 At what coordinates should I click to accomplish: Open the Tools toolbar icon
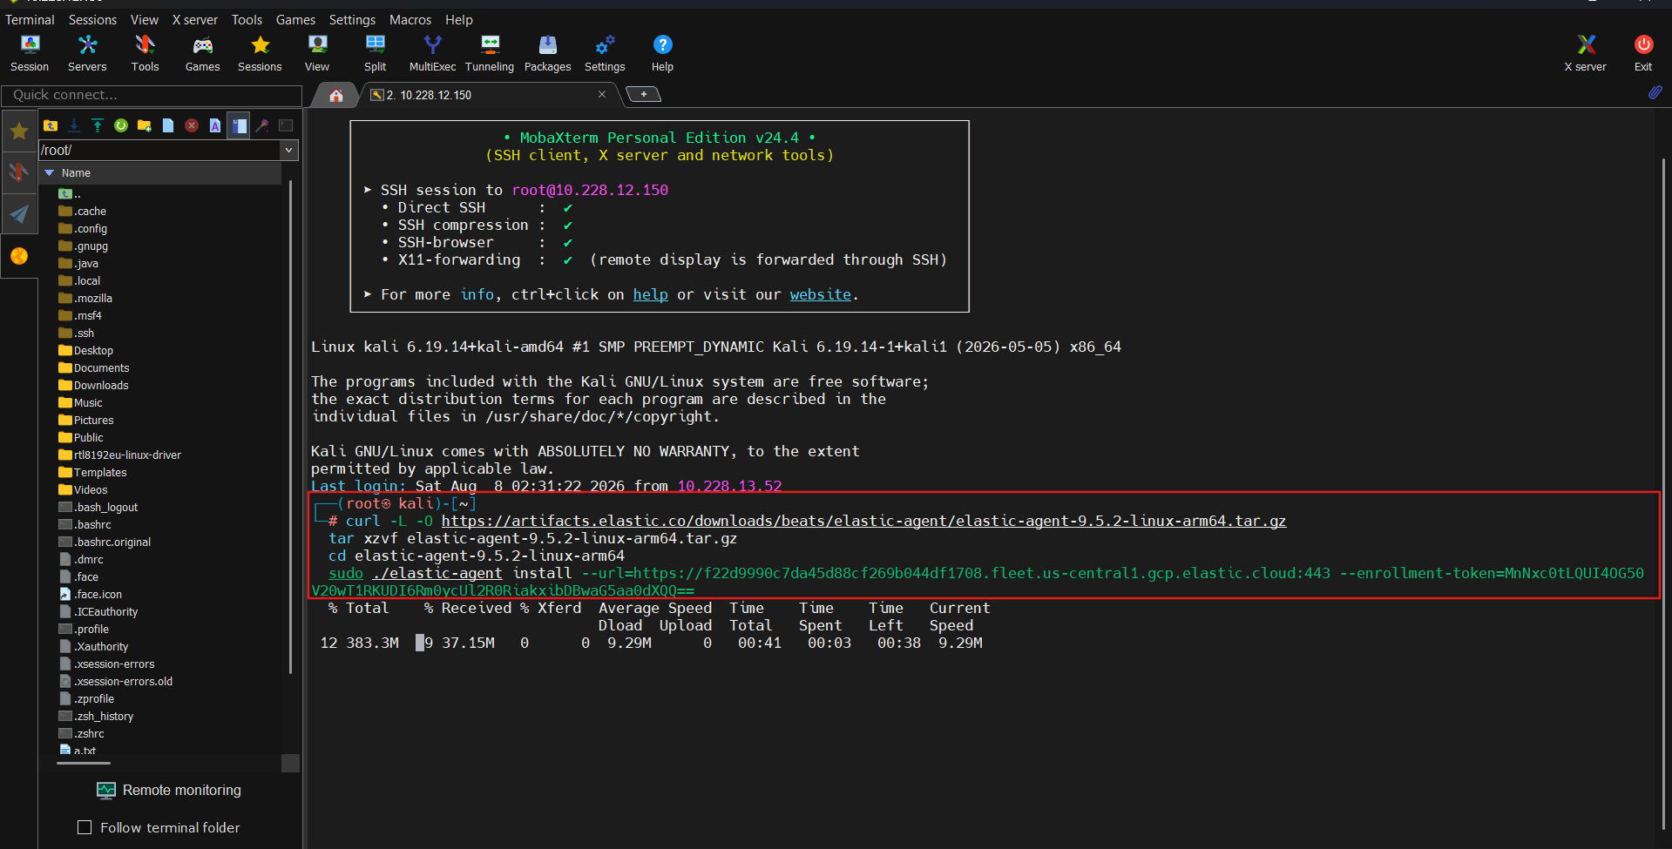pyautogui.click(x=145, y=52)
